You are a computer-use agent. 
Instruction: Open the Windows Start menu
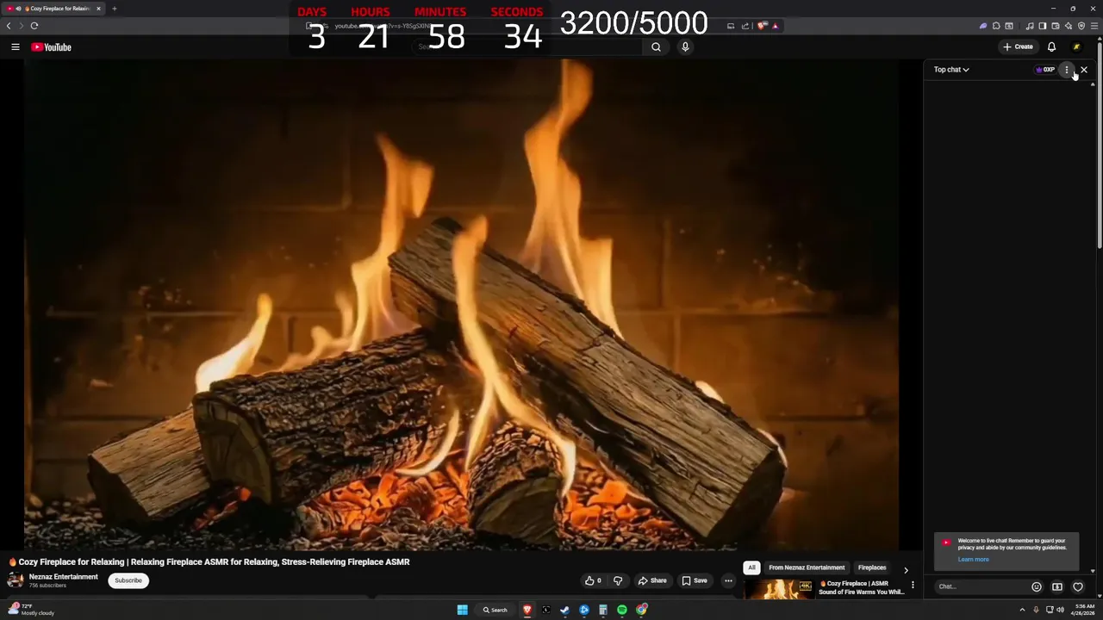pos(463,610)
